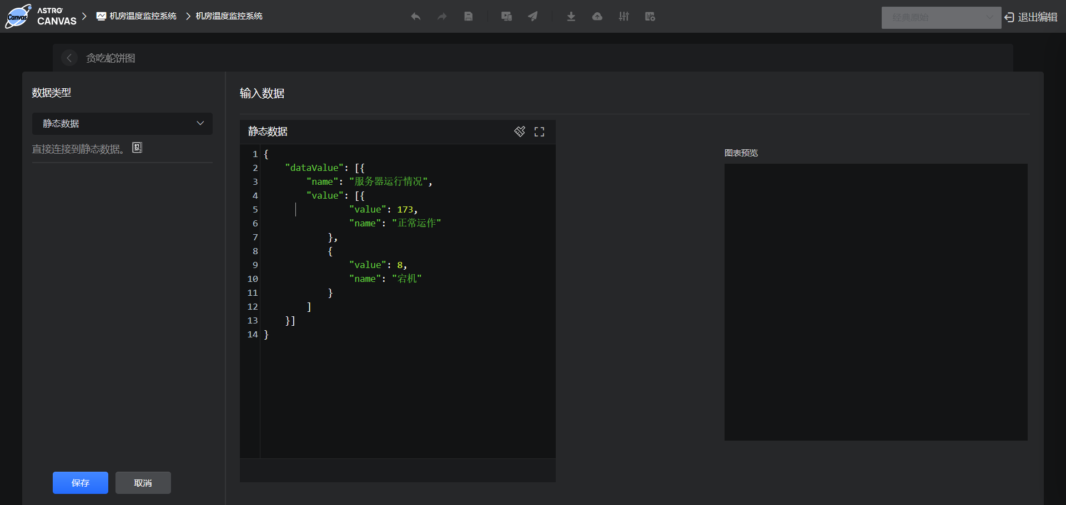Click the fullscreen icon of the editor
The width and height of the screenshot is (1066, 505).
tap(539, 132)
